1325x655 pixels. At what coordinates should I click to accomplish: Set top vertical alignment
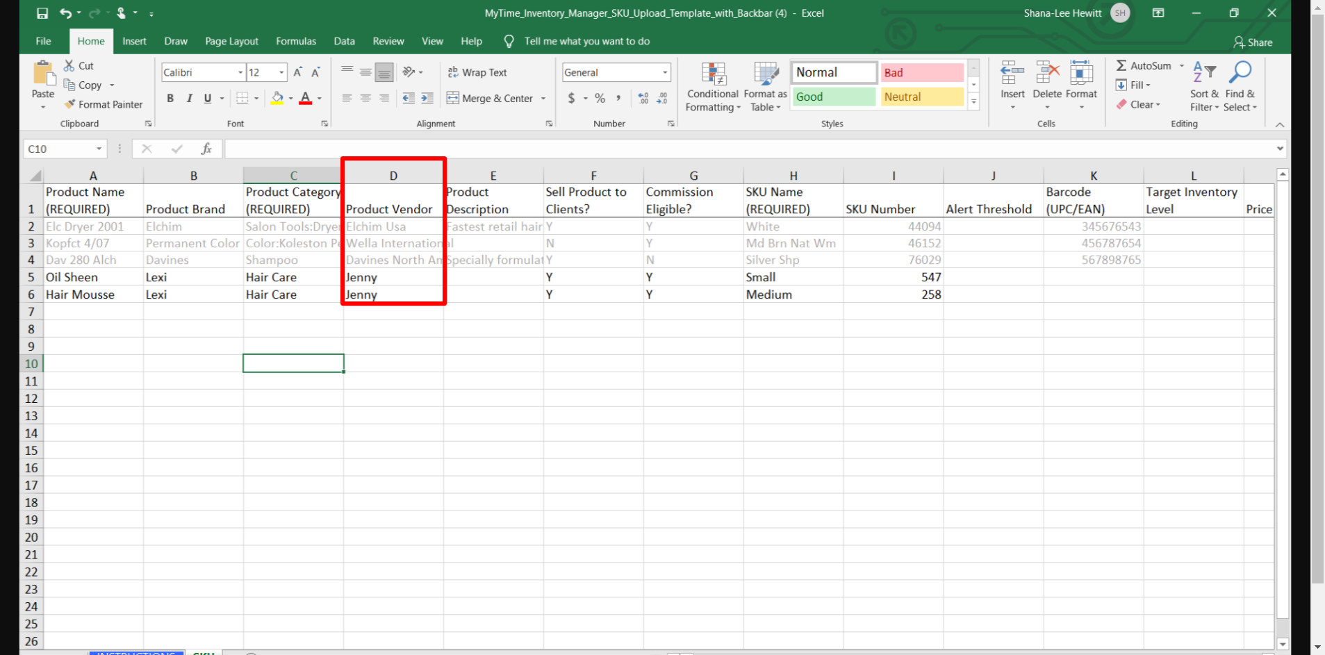[347, 72]
